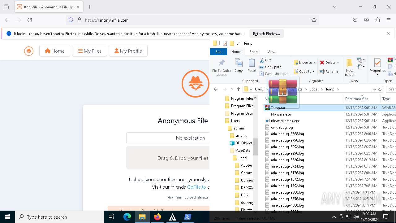Bookmark this page with star icon
The width and height of the screenshot is (396, 223).
point(314,20)
